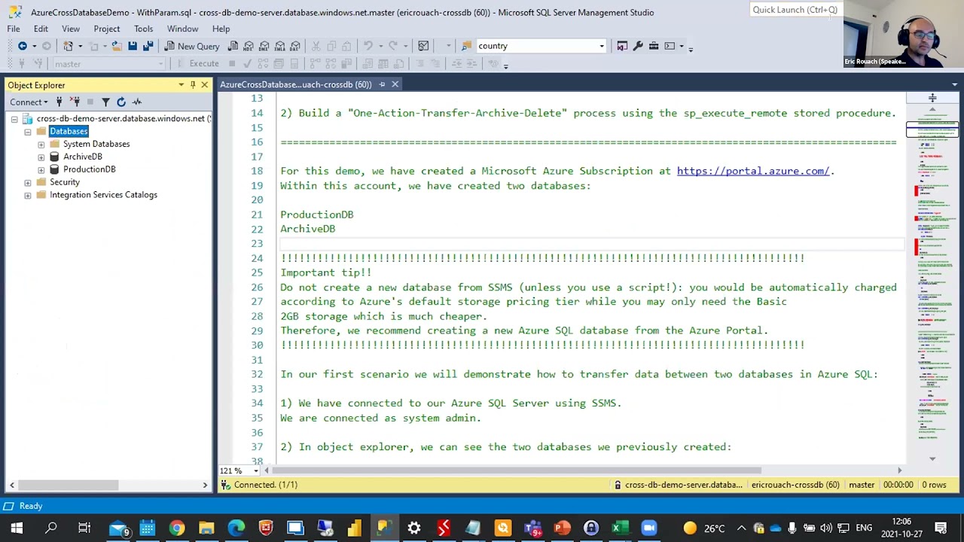Open the Properties wrench icon

pos(638,46)
